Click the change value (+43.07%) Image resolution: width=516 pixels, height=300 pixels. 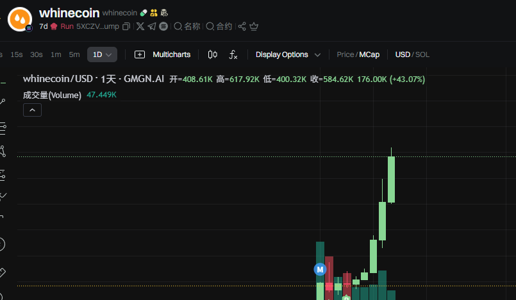coord(407,79)
